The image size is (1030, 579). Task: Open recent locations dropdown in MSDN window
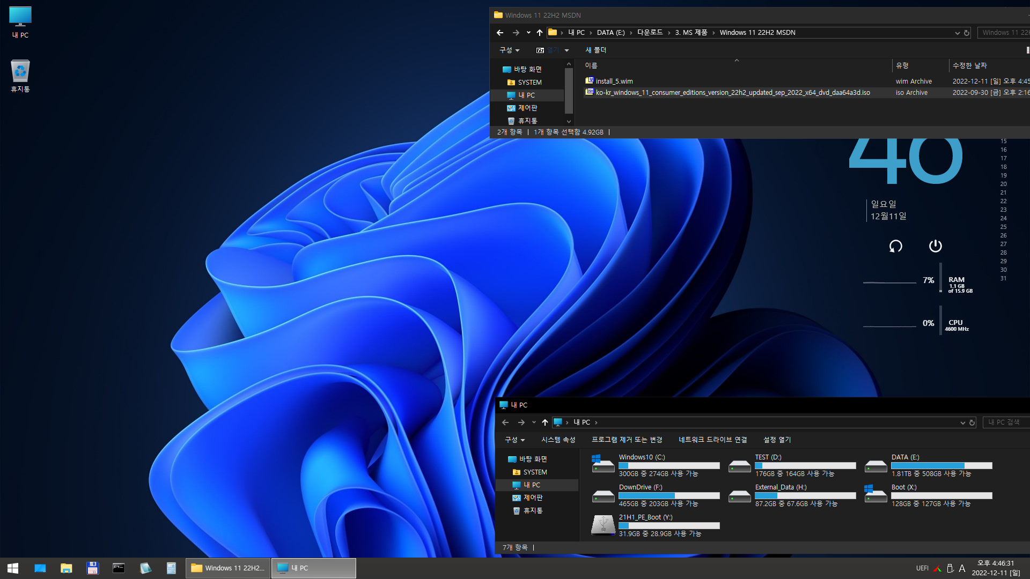click(528, 33)
